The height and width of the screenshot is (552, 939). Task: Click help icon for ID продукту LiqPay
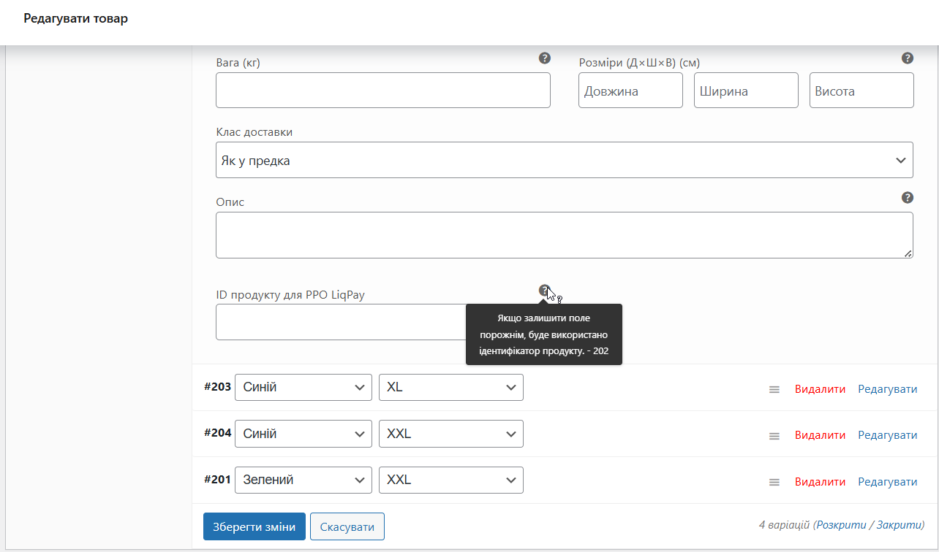(x=544, y=291)
